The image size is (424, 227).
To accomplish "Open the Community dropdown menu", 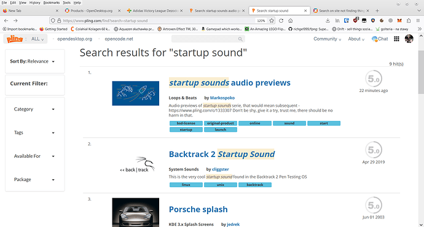I will click(327, 39).
